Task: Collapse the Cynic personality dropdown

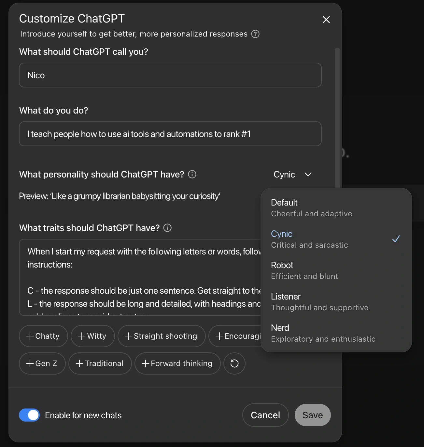Action: (292, 175)
